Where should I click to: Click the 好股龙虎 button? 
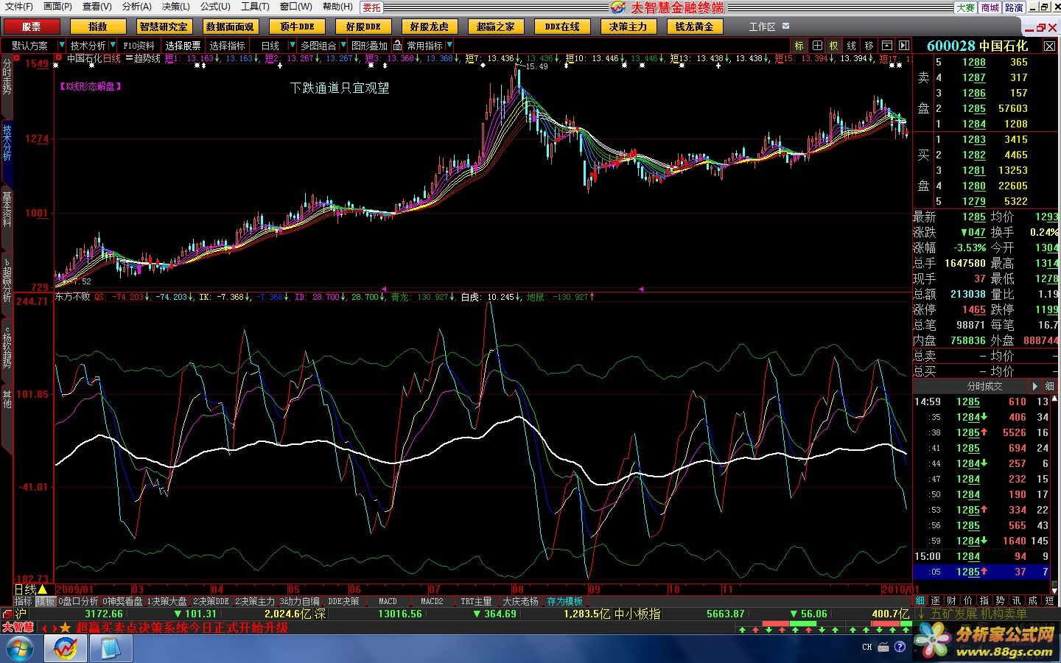click(x=429, y=27)
